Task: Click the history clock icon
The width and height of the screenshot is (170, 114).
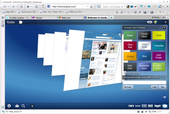Action: click(x=37, y=6)
